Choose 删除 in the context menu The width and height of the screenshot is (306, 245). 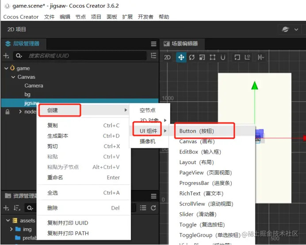point(83,208)
